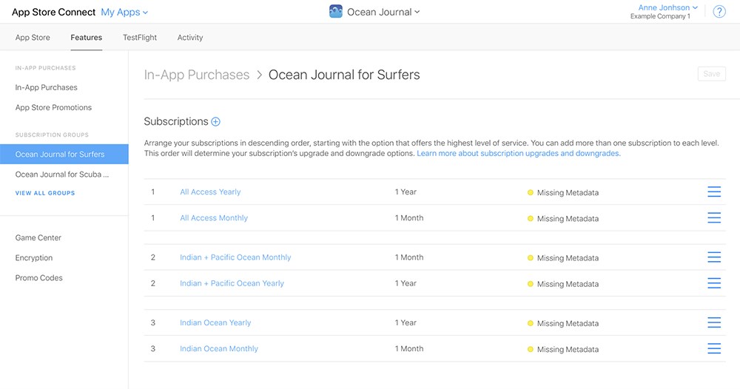
Task: Open In-App Purchases in sidebar
Action: tap(46, 87)
